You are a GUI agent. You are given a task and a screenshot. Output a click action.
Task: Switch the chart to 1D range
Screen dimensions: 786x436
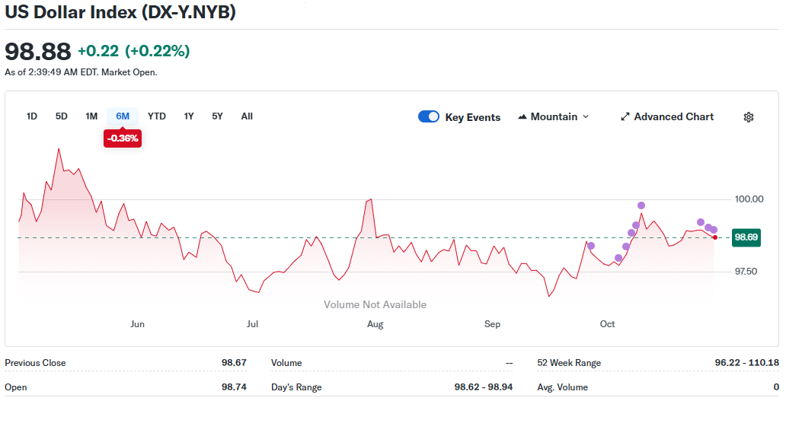pyautogui.click(x=32, y=116)
